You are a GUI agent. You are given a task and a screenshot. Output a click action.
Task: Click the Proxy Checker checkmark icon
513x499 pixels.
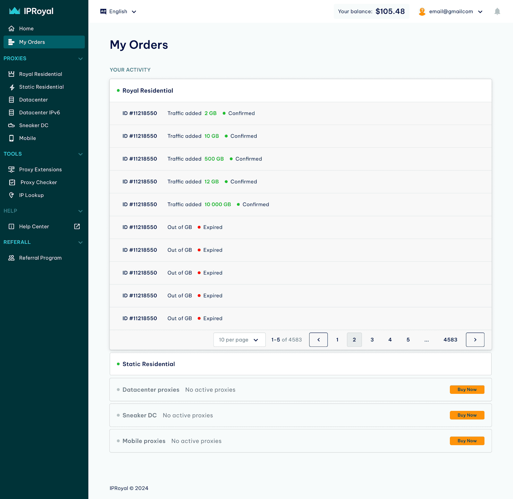click(x=12, y=182)
